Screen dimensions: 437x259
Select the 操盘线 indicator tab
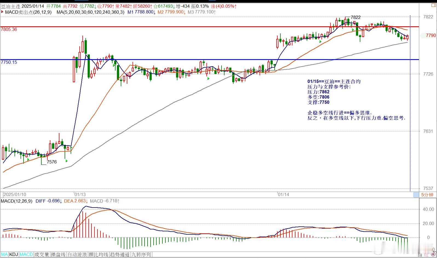58,255
